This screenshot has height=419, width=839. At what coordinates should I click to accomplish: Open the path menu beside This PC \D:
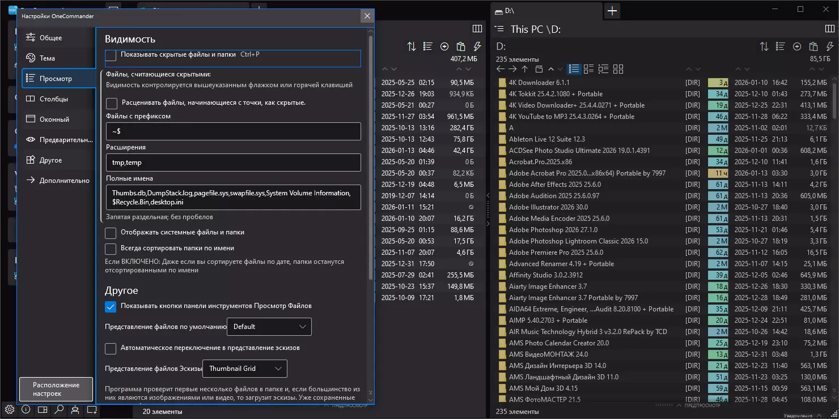pyautogui.click(x=499, y=29)
